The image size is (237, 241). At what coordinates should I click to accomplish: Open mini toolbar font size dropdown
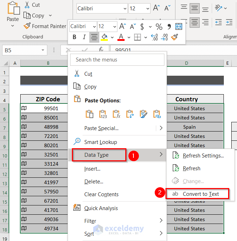[115, 27]
